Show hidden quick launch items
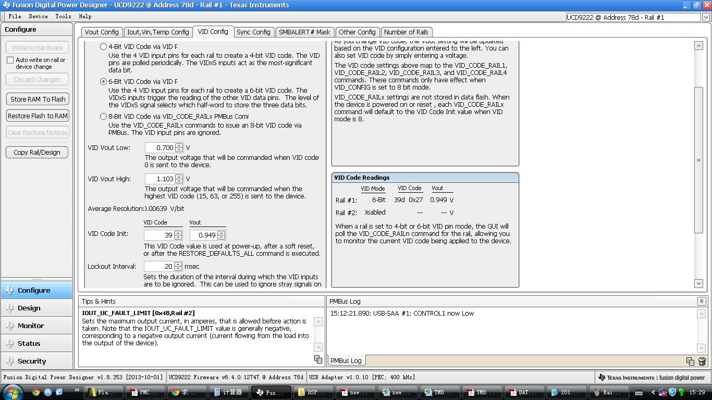Viewport: 712px width, 400px height. 77,390
